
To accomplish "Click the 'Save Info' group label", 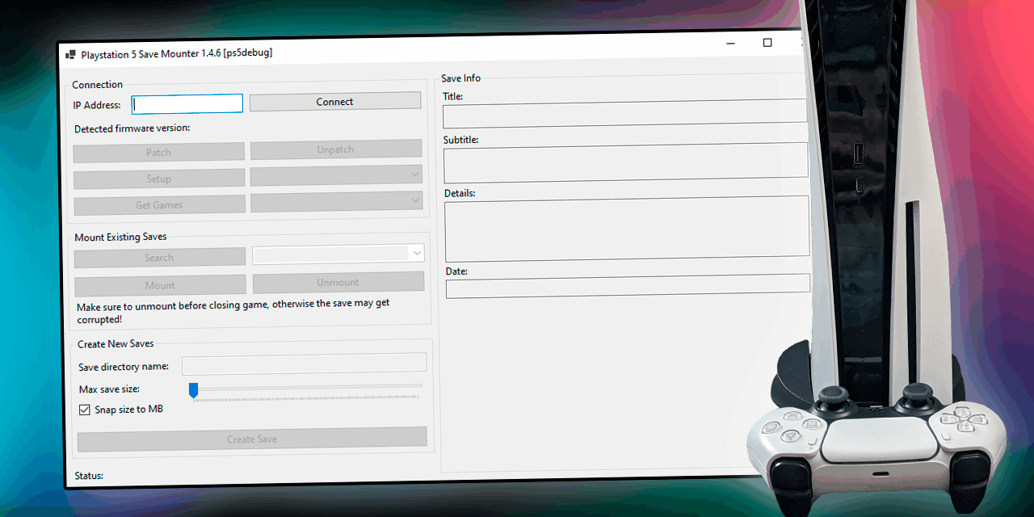I will pos(461,78).
